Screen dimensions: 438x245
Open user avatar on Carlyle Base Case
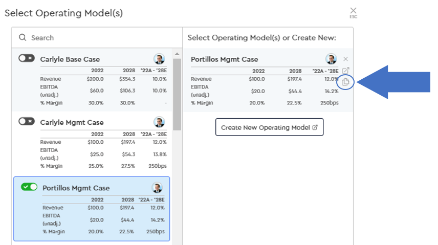(x=159, y=59)
